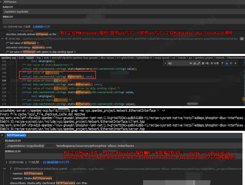Click the grep command text in terminal

(x=118, y=111)
